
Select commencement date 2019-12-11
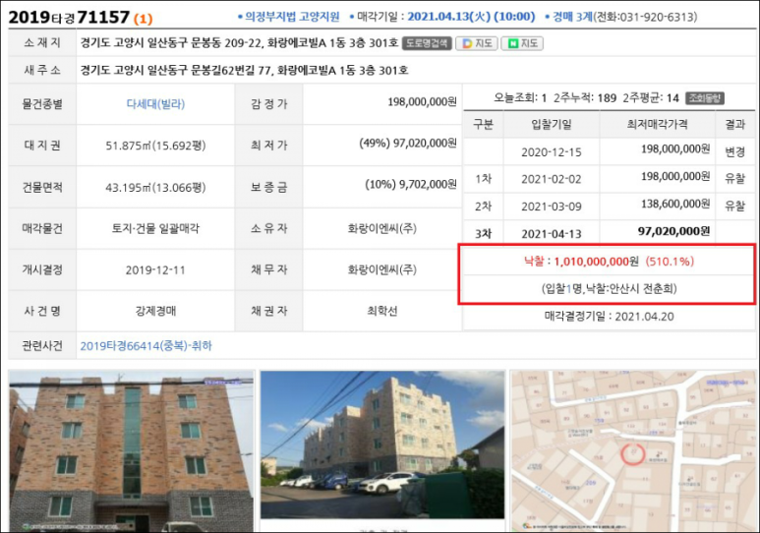(155, 270)
